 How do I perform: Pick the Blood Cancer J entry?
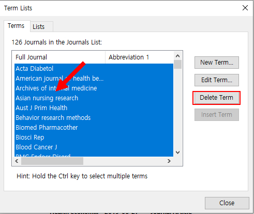point(94,147)
